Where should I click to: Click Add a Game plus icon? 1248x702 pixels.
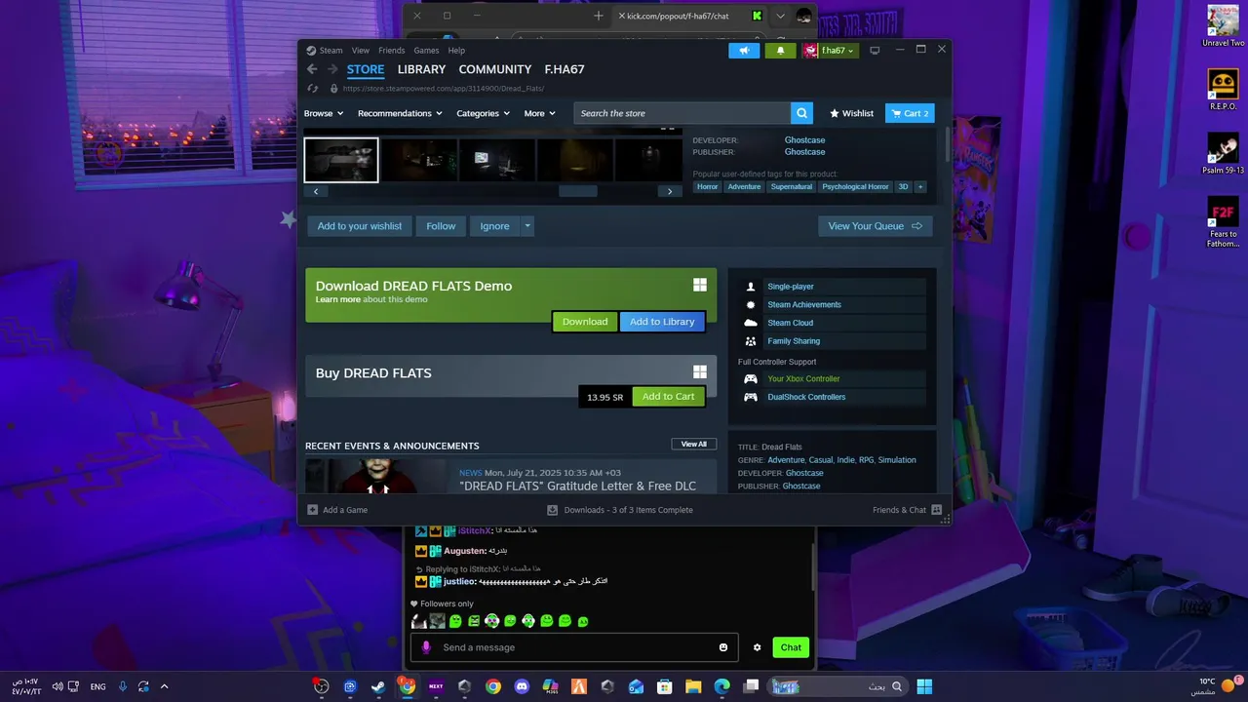[312, 510]
